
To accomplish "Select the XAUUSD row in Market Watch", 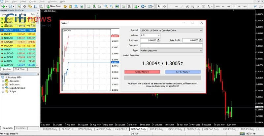I will (18, 42).
